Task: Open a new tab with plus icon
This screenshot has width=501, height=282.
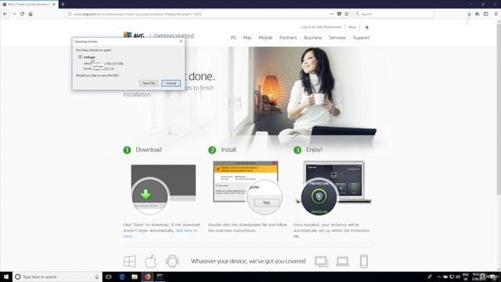Action: pos(63,4)
